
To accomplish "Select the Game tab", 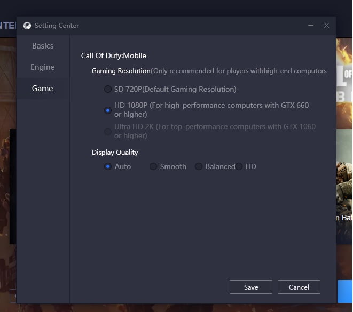I will (x=43, y=89).
